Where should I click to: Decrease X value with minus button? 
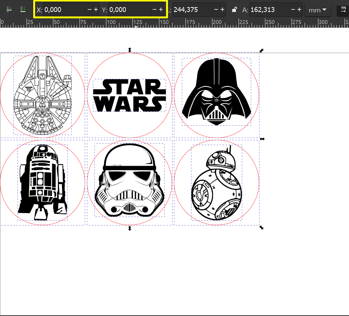[90, 9]
